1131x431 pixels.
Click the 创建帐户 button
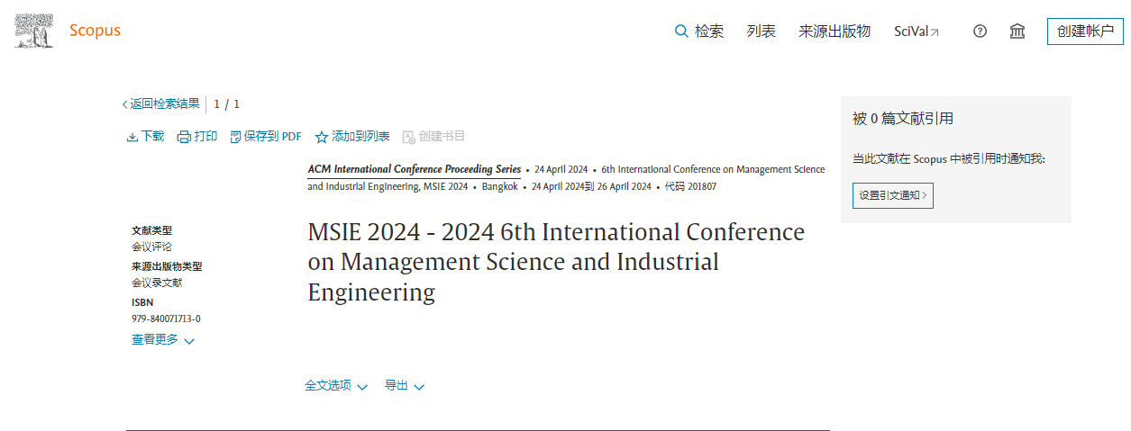pos(1085,31)
